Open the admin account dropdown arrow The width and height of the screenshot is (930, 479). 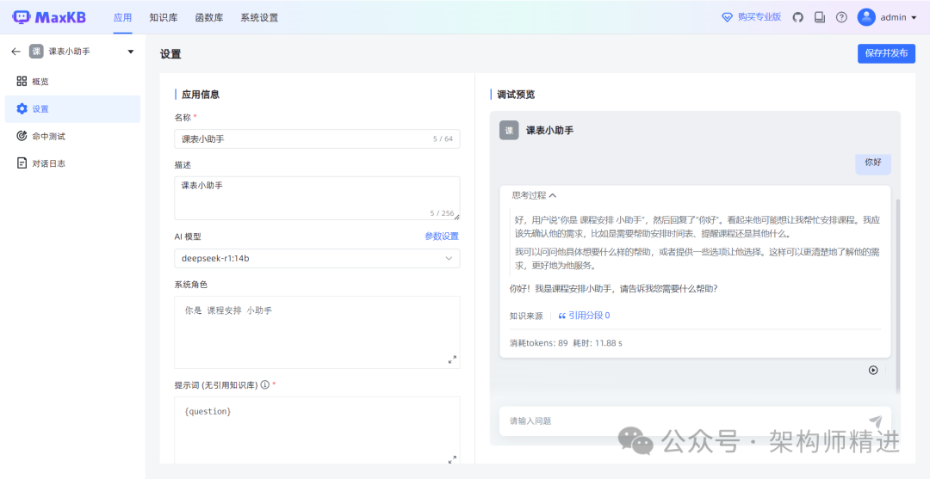coord(914,18)
